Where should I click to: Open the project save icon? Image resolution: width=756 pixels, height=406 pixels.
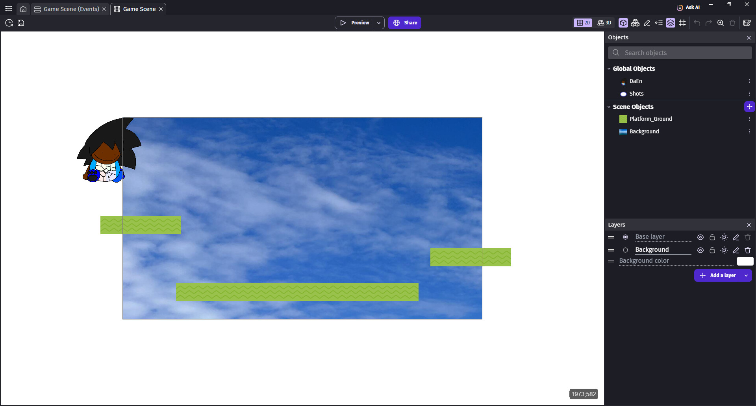click(x=21, y=23)
